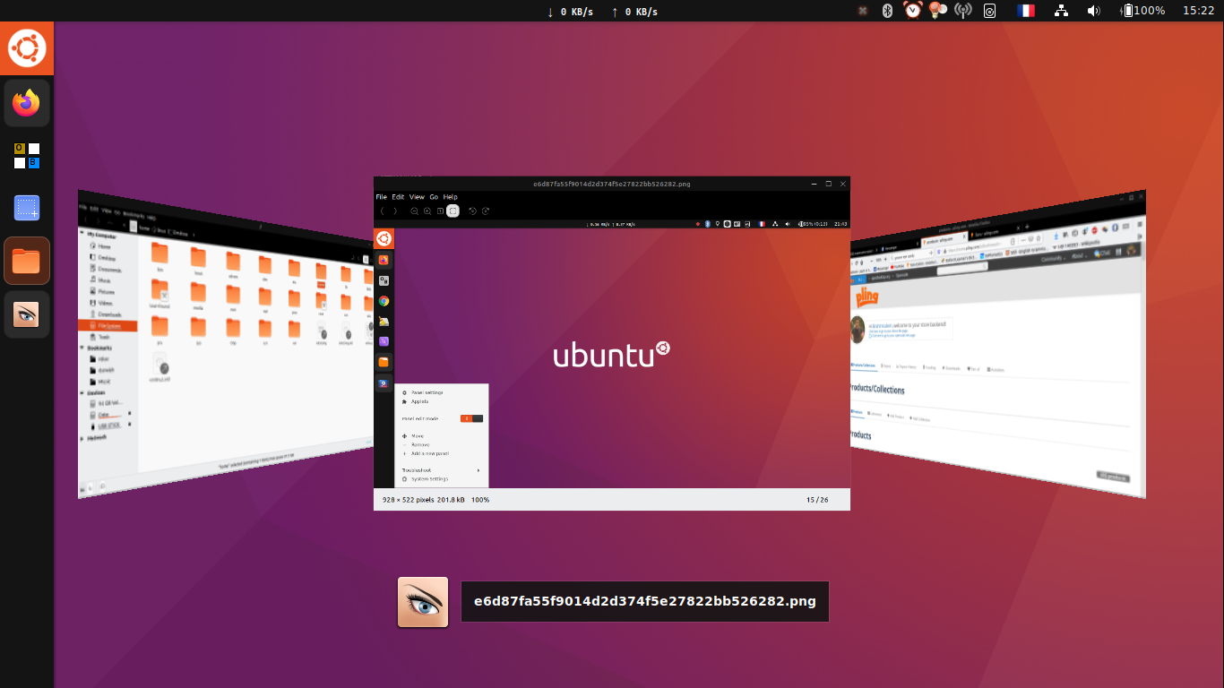Select the boot folder in file manager

[x=198, y=262]
